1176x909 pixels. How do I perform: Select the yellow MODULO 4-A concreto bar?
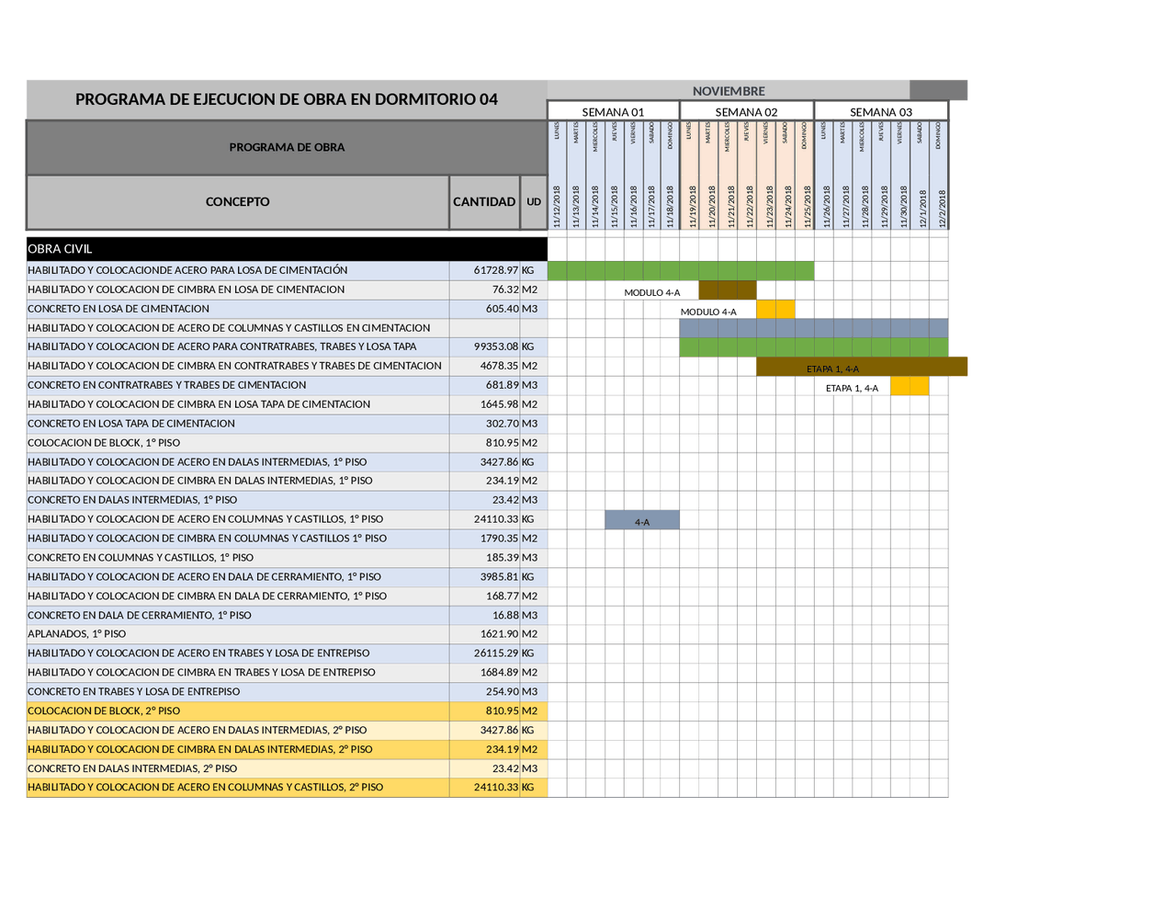click(x=776, y=308)
